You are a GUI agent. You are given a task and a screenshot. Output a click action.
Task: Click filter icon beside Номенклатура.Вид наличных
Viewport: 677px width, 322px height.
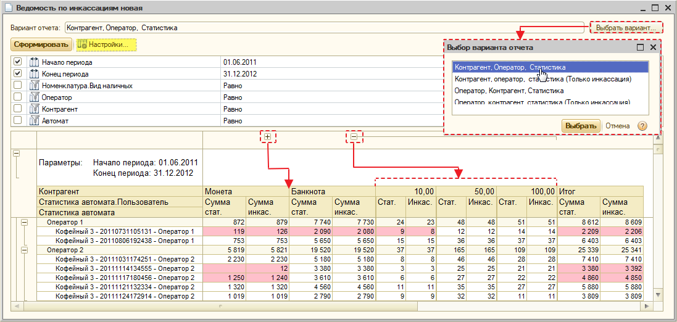(x=35, y=86)
